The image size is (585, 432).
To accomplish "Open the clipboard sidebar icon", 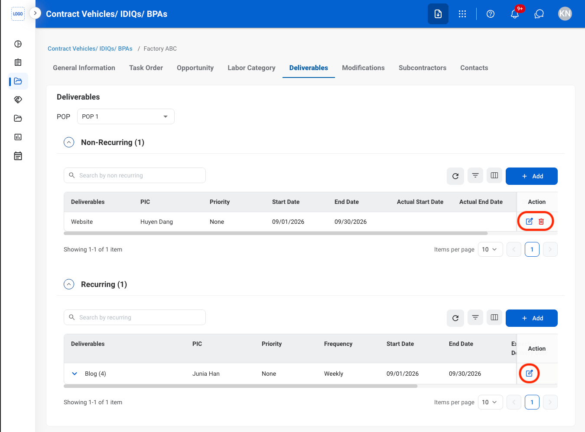I will pyautogui.click(x=18, y=62).
